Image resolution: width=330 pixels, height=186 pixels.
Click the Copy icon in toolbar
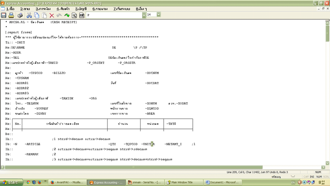(x=37, y=15)
